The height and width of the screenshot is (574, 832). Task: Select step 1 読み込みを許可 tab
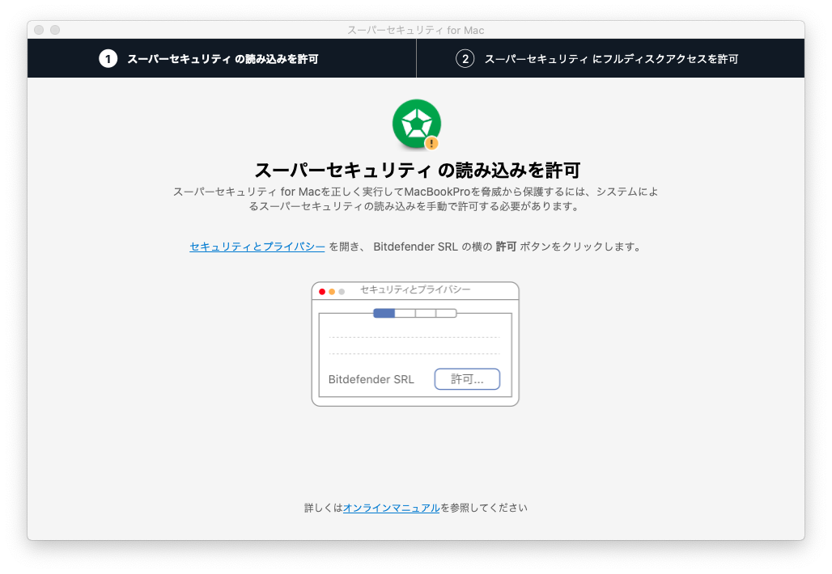point(222,58)
